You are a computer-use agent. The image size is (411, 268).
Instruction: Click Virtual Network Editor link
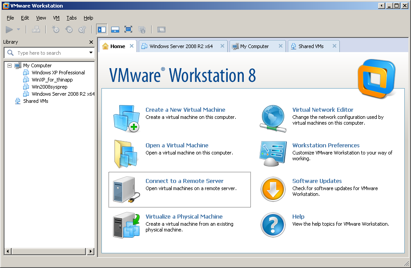pos(322,110)
